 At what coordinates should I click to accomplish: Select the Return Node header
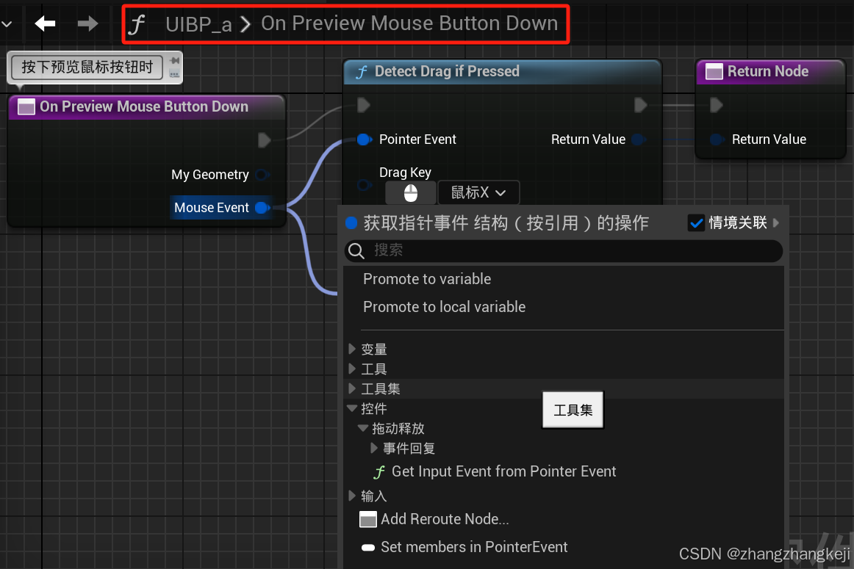tap(771, 71)
